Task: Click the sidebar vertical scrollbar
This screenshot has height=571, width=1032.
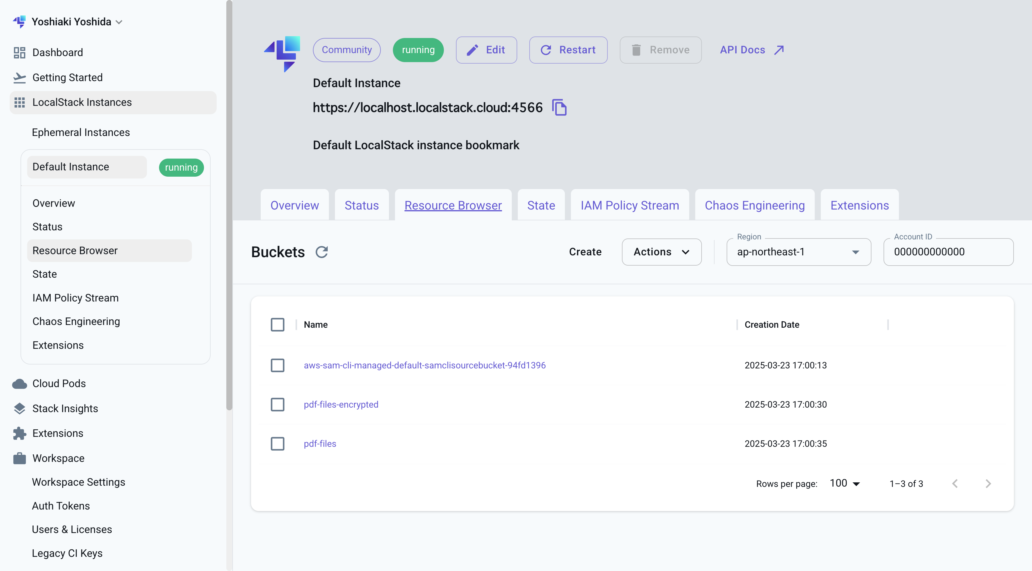Action: pyautogui.click(x=229, y=205)
